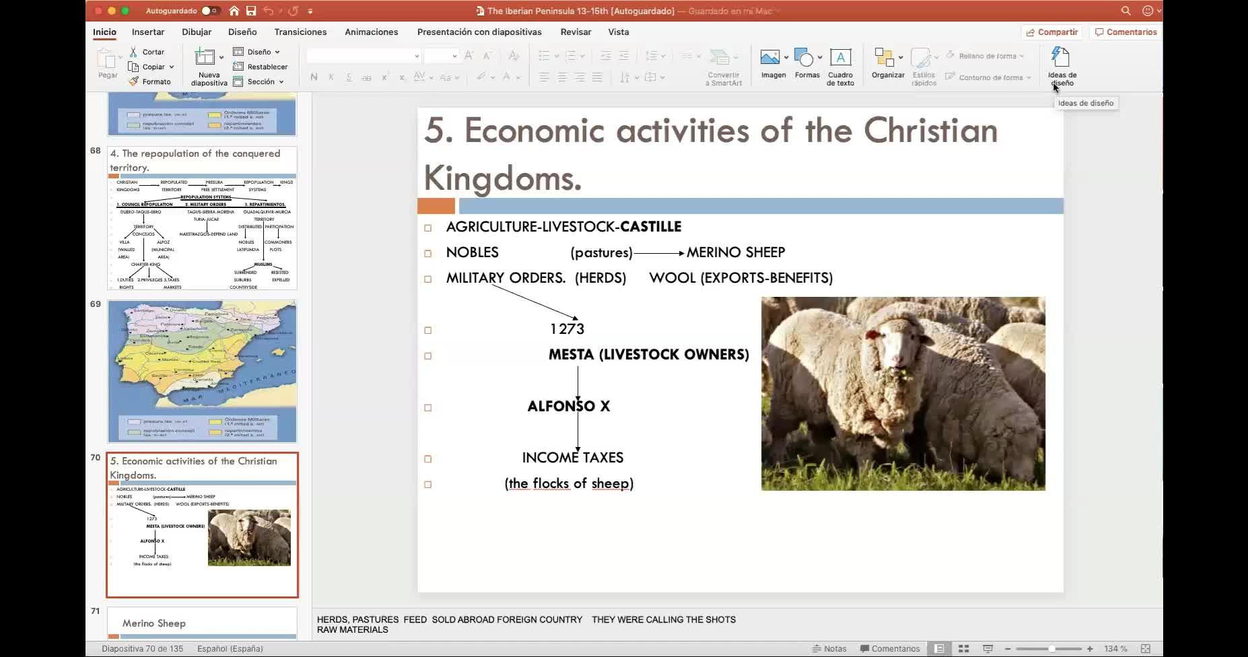
Task: Expand the Sección dropdown
Action: [x=281, y=81]
